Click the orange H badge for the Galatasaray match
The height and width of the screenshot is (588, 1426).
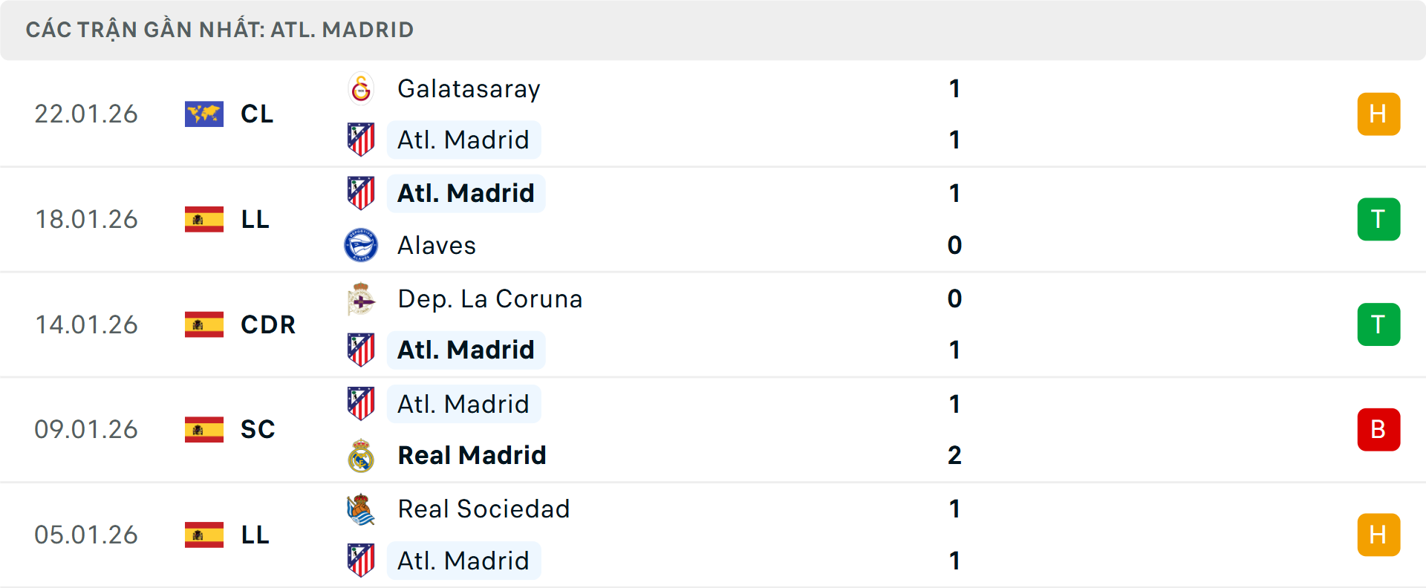click(x=1378, y=114)
